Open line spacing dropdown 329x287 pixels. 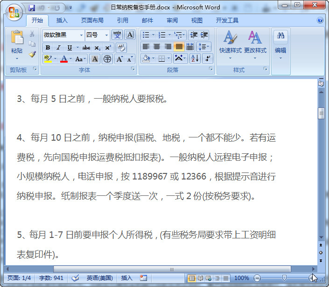[204, 46]
